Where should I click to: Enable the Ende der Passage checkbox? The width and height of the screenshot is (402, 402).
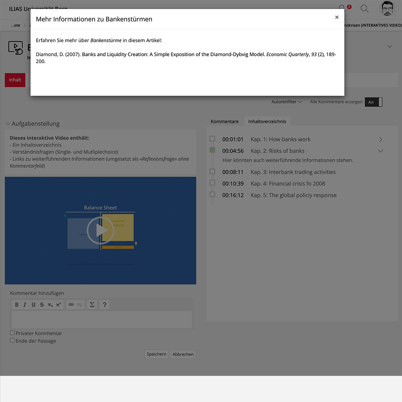point(12,340)
